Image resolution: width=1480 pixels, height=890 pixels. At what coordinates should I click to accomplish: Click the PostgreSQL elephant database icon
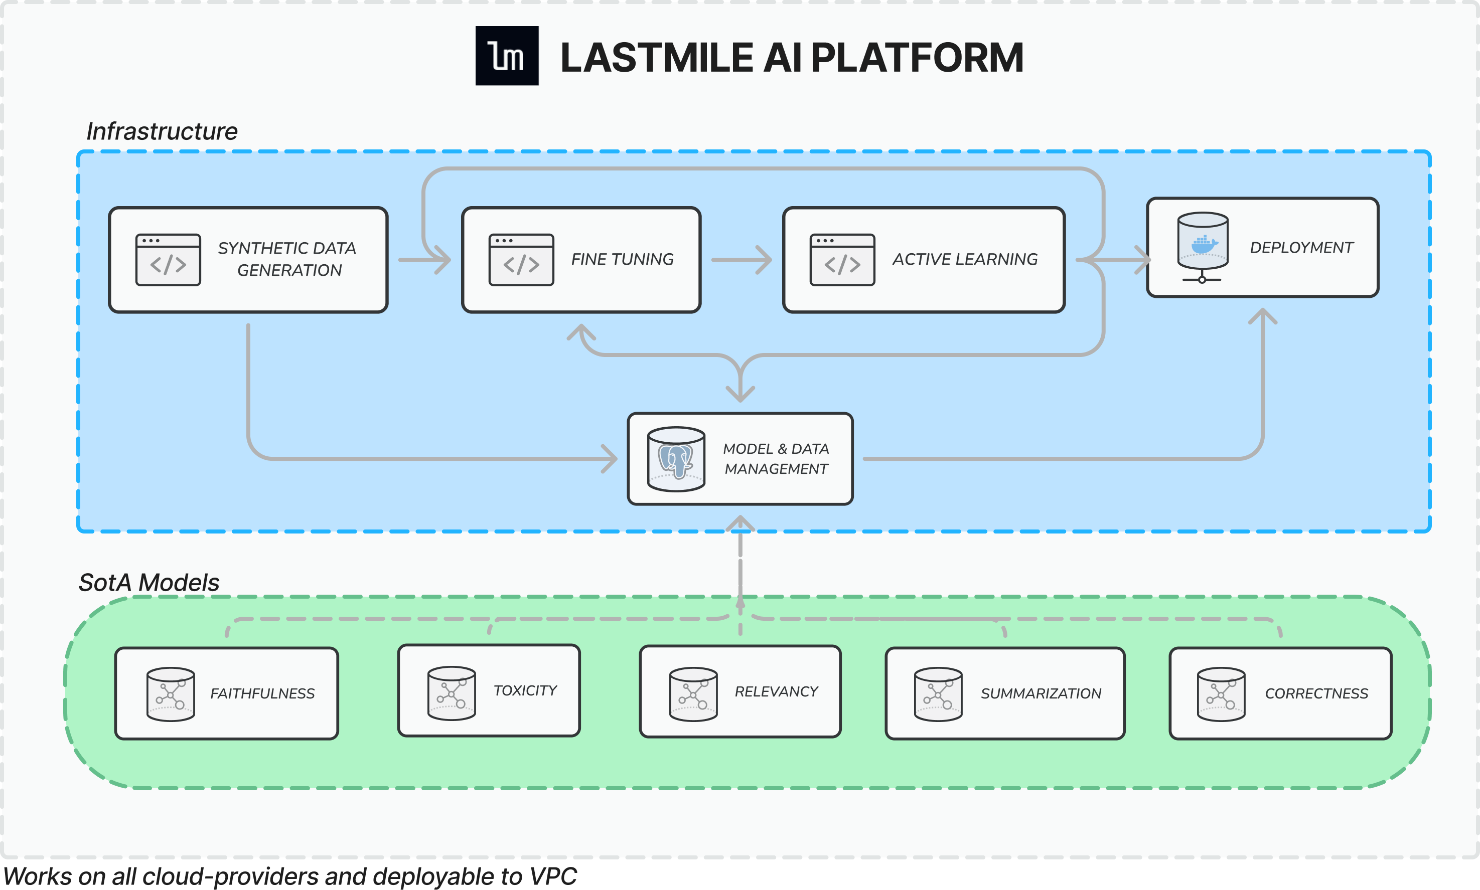(676, 459)
